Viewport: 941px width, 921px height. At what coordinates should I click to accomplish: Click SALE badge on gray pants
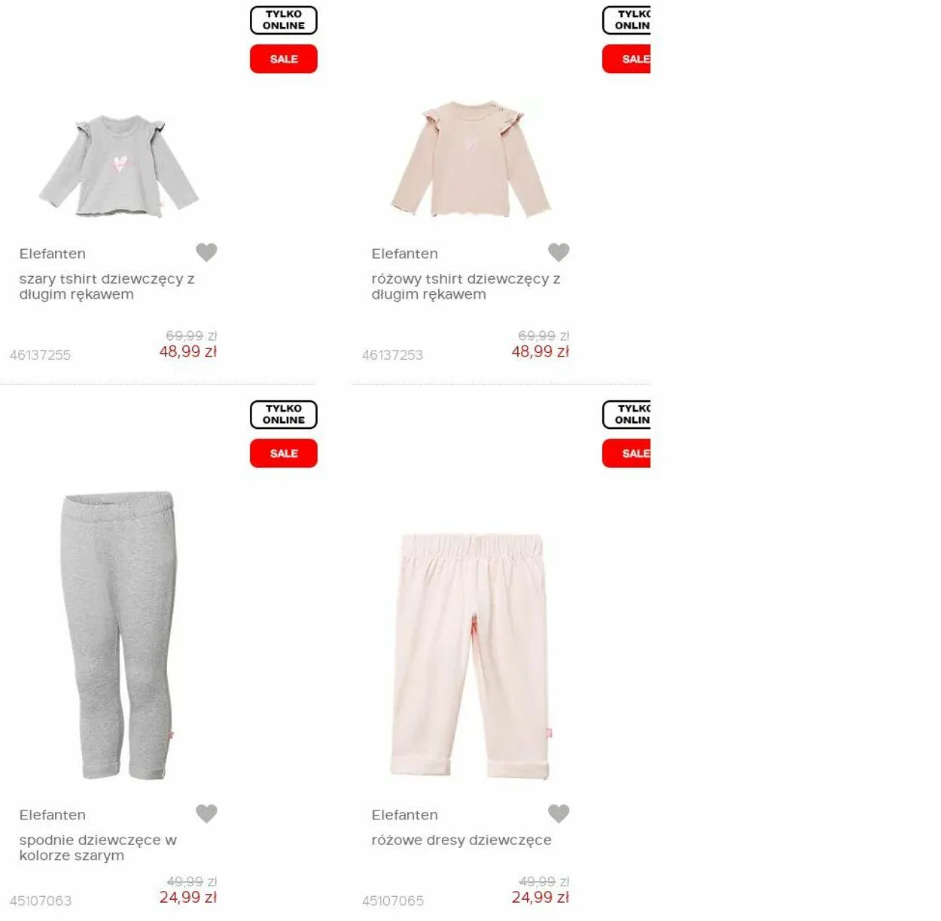pyautogui.click(x=284, y=454)
